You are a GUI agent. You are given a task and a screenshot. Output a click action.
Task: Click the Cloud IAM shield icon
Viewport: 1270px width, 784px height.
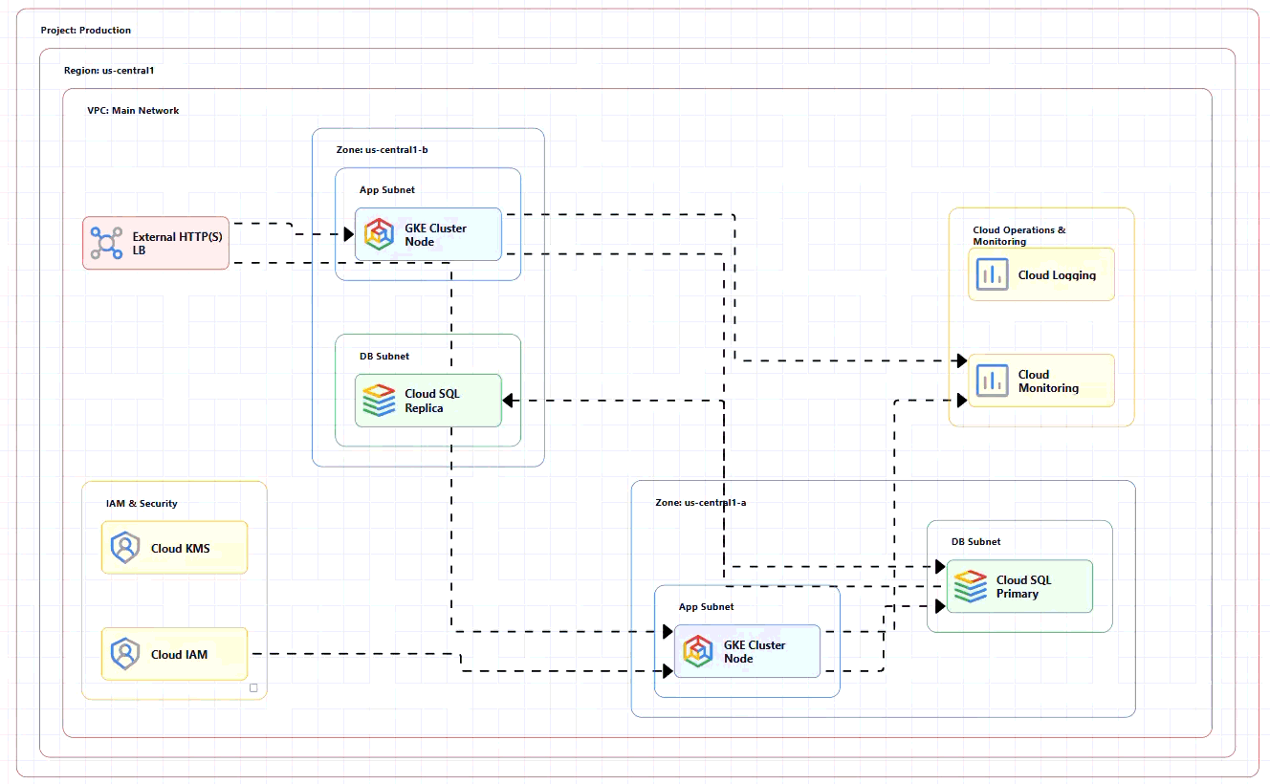click(x=125, y=654)
